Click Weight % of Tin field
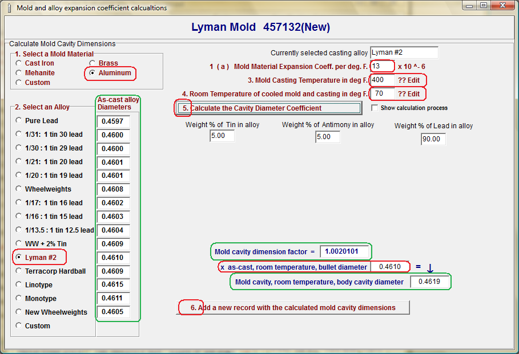Image resolution: width=519 pixels, height=354 pixels. pyautogui.click(x=222, y=136)
